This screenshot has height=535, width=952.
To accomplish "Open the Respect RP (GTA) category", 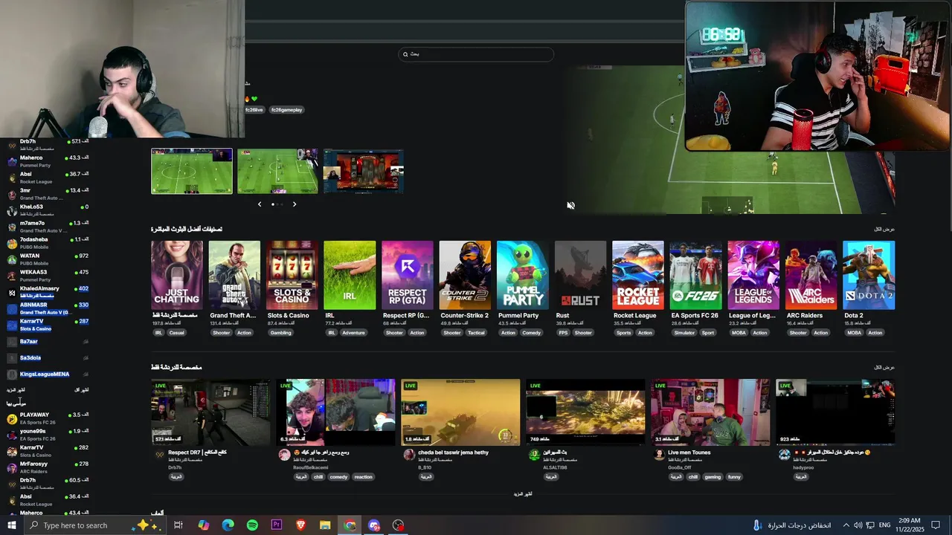I will point(408,275).
